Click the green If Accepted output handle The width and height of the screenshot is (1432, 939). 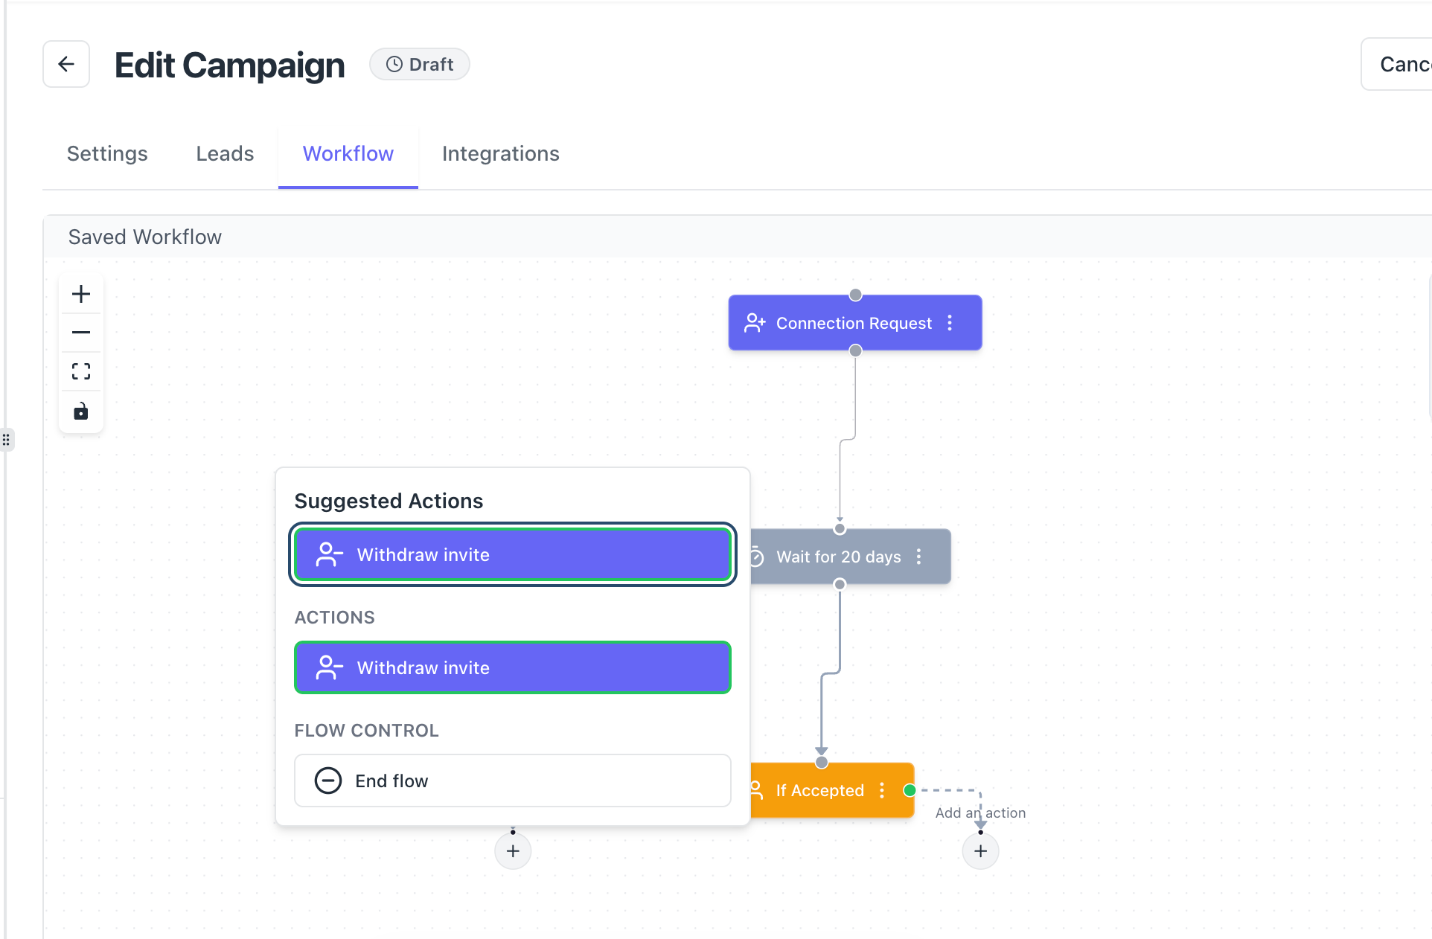pos(910,790)
